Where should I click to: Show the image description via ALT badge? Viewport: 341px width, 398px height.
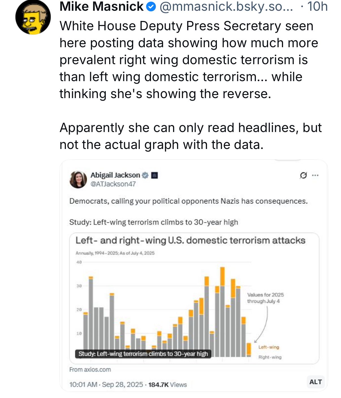316,382
